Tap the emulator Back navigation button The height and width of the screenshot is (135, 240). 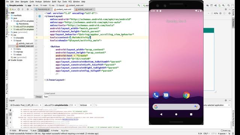161,114
